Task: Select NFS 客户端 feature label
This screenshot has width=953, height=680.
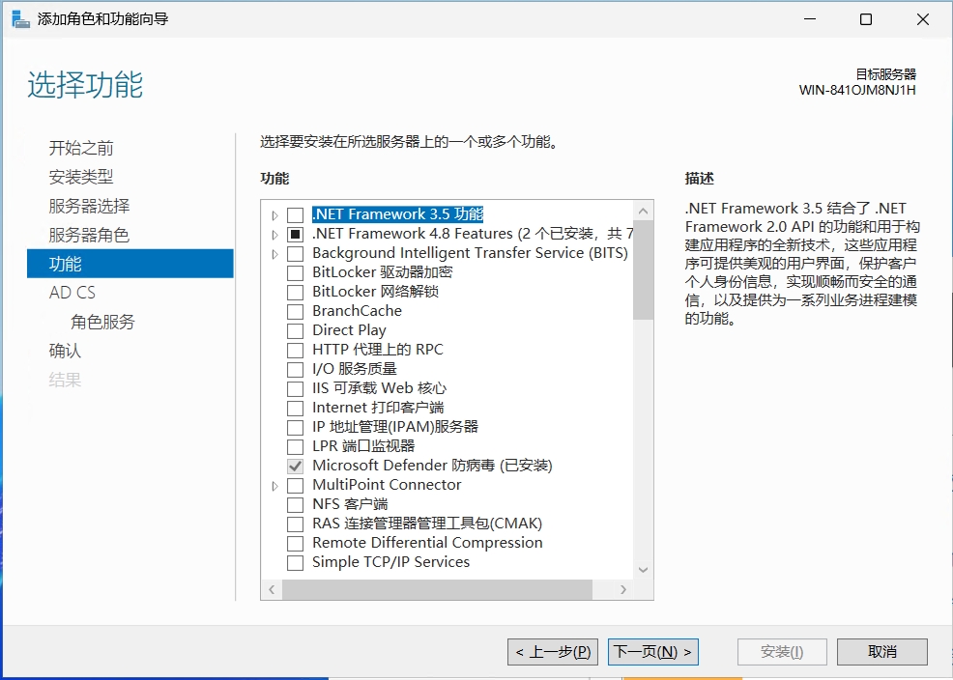Action: coord(350,504)
